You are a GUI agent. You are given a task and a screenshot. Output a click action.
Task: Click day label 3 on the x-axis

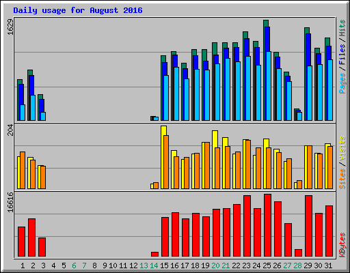point(43,265)
